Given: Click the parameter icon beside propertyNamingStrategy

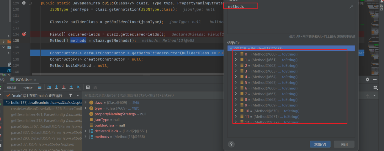Looking at the screenshot, I should tap(91, 114).
